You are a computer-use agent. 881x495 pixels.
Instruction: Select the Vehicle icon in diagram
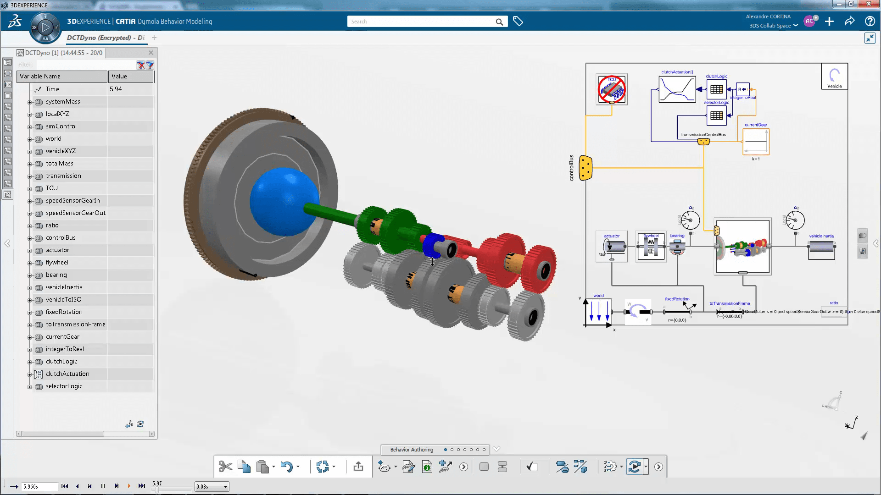point(834,76)
